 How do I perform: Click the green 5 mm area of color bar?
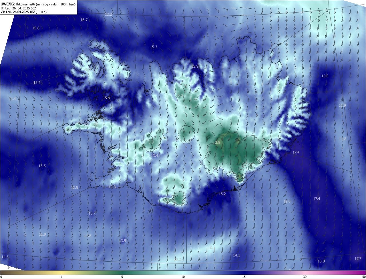click(122, 272)
